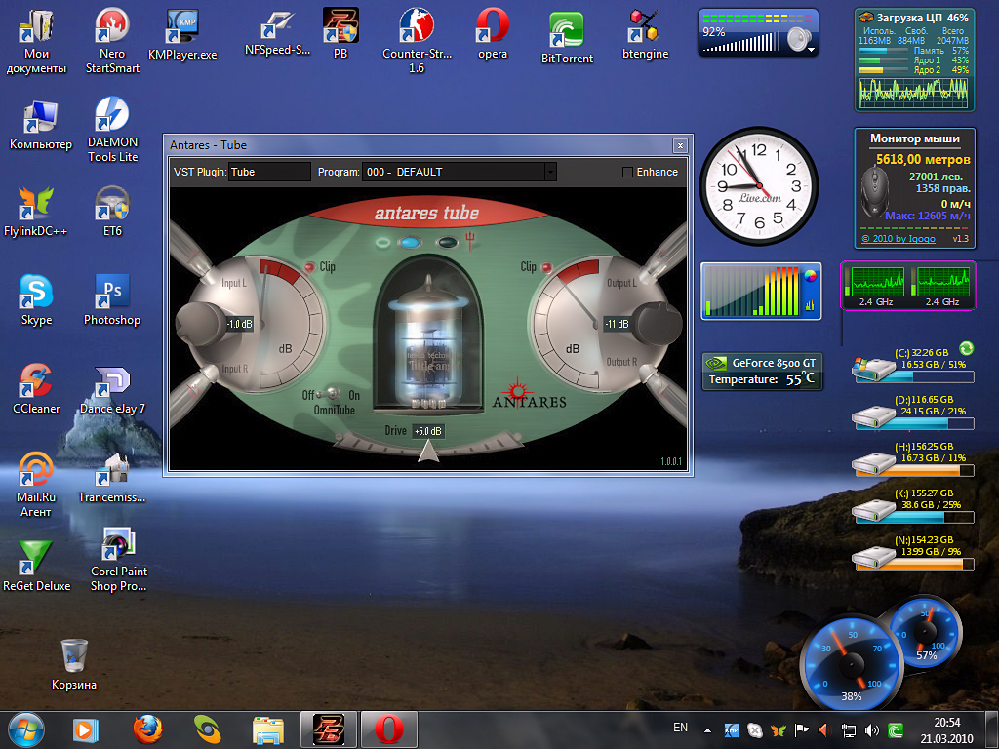Open Photoshop desktop shortcut

(x=112, y=292)
